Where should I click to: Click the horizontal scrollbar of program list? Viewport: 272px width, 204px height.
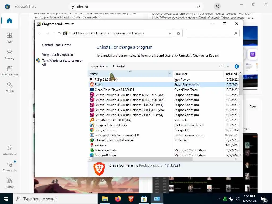[x=142, y=159]
